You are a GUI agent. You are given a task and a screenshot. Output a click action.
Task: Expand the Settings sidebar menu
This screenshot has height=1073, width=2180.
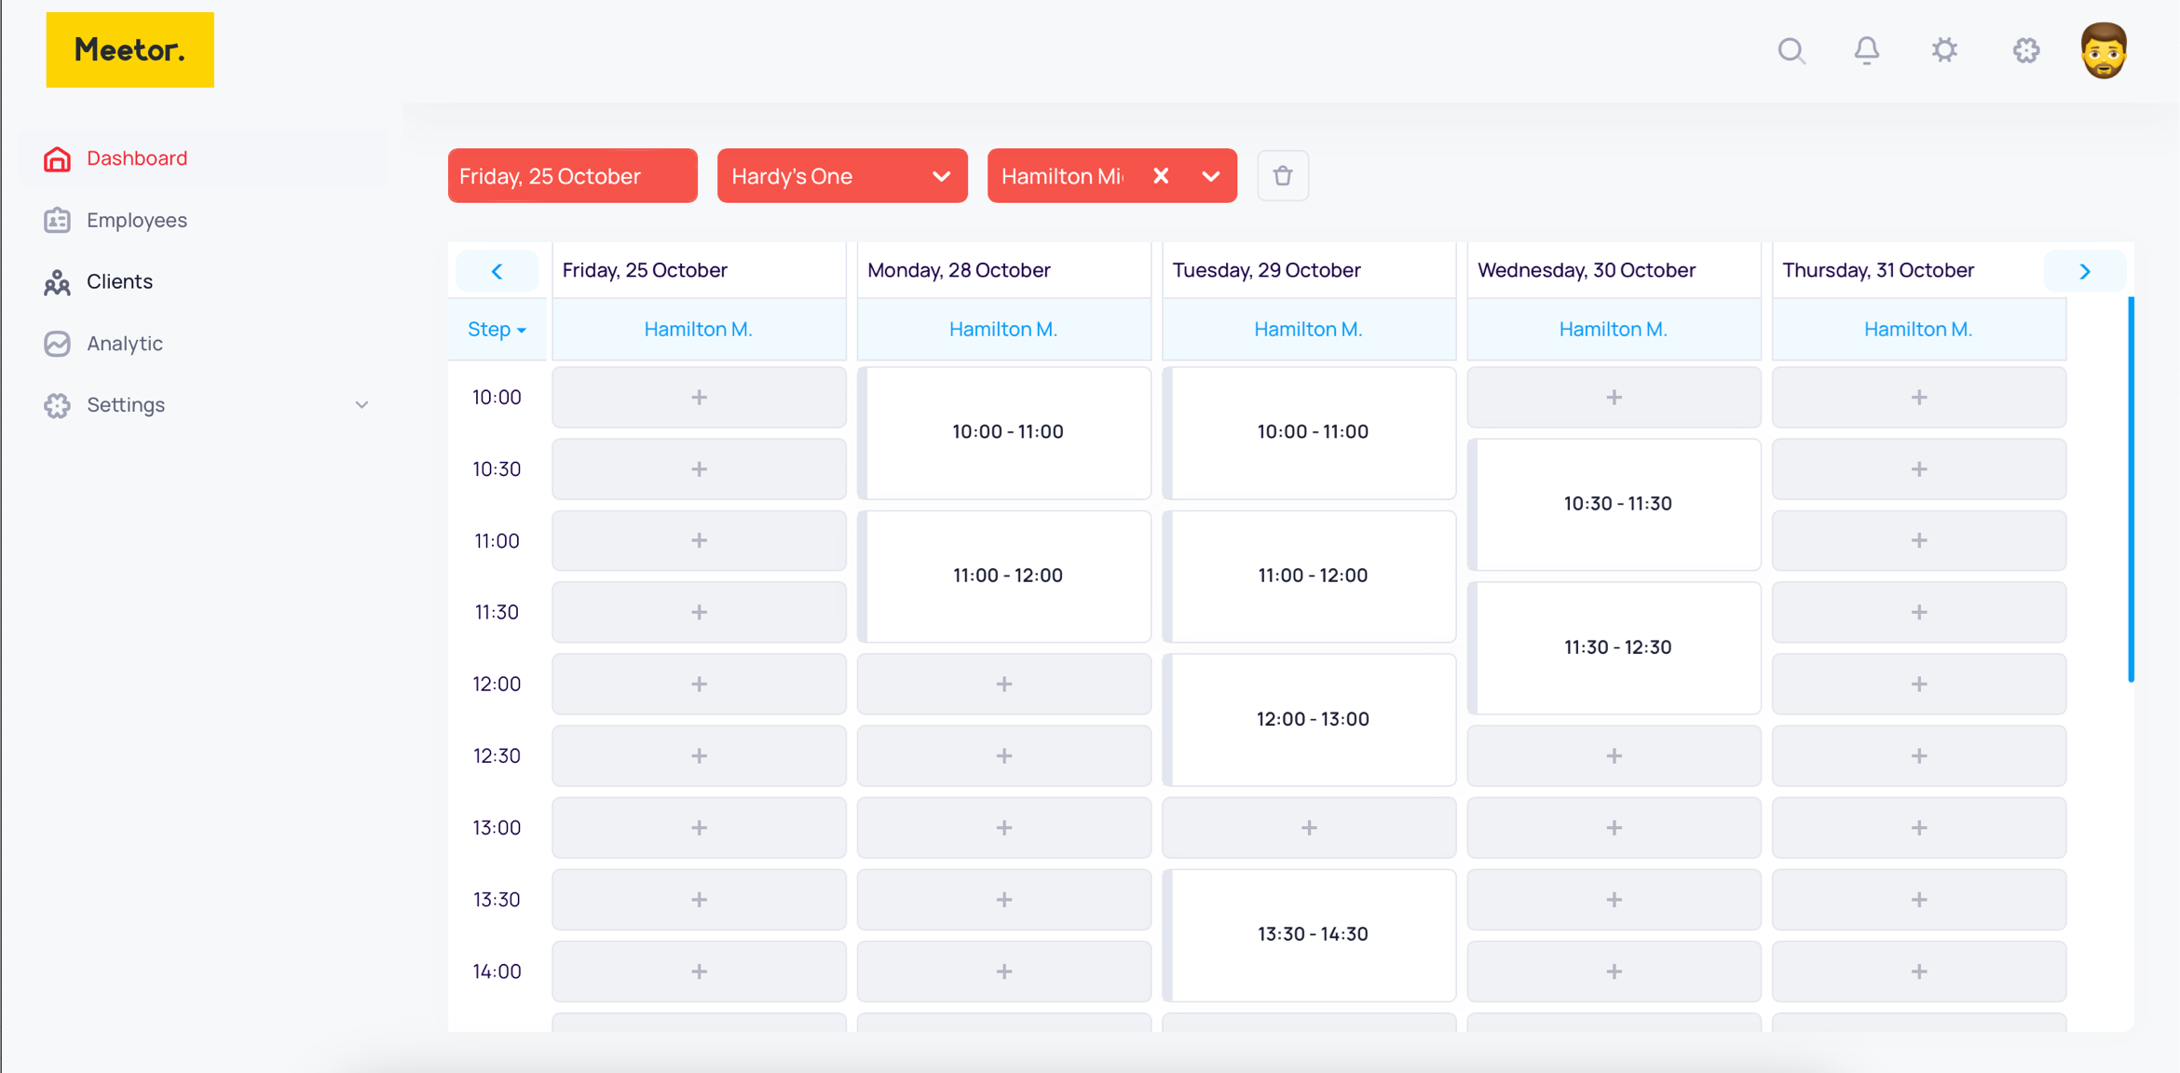click(x=361, y=405)
